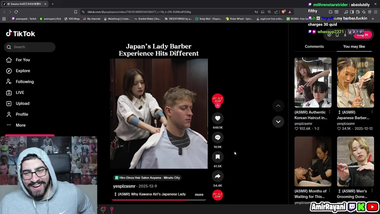This screenshot has width=380, height=214.
Task: Click the phone app icon near Log in
Action: click(337, 34)
